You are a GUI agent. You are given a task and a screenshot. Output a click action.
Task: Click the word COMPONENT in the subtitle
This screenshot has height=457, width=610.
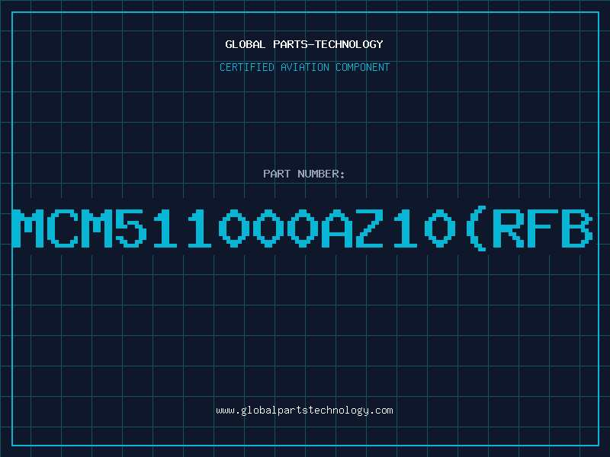coord(363,67)
